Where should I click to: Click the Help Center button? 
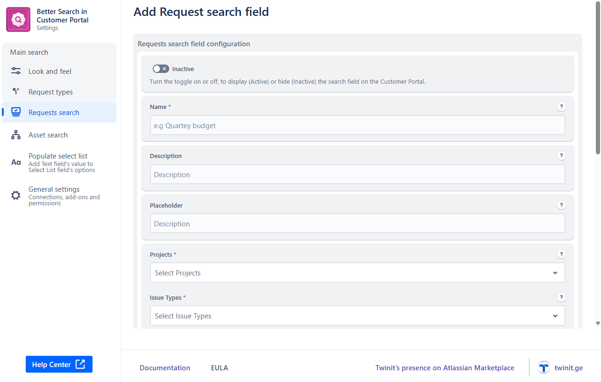[59, 364]
